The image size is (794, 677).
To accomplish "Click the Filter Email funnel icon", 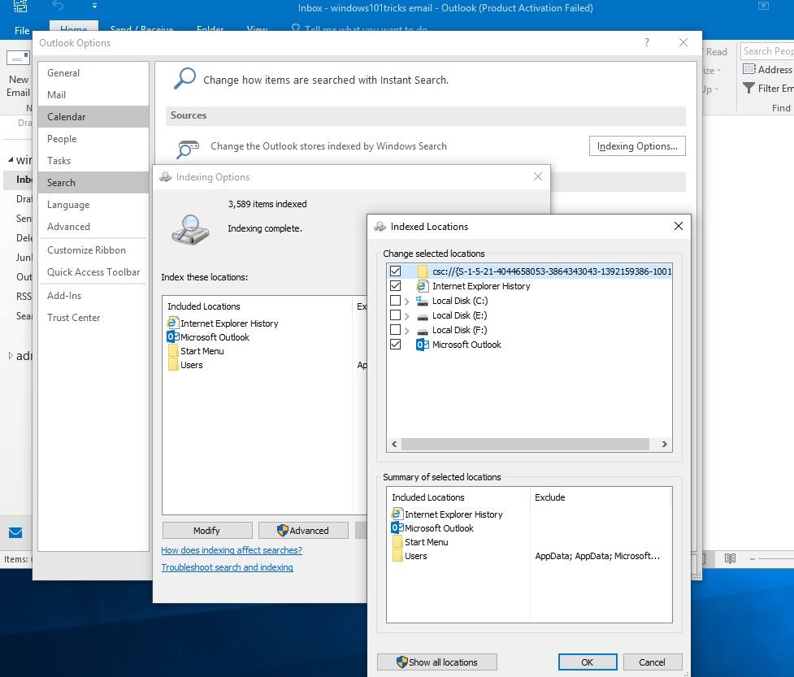I will click(748, 88).
